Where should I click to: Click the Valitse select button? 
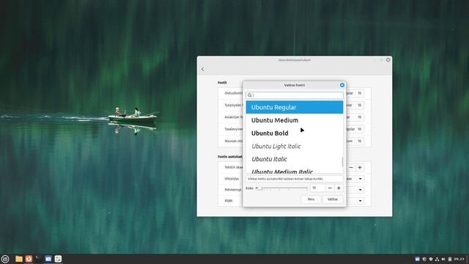tap(333, 199)
